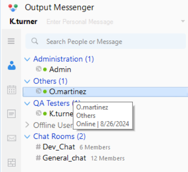Collapse the Chat Rooms group
188x172 pixels.
[x=27, y=137]
